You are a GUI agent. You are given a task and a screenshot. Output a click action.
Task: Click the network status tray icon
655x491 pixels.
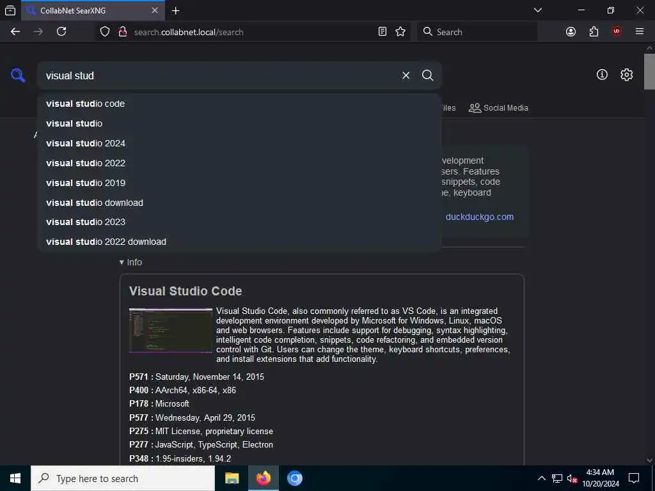[x=557, y=478]
